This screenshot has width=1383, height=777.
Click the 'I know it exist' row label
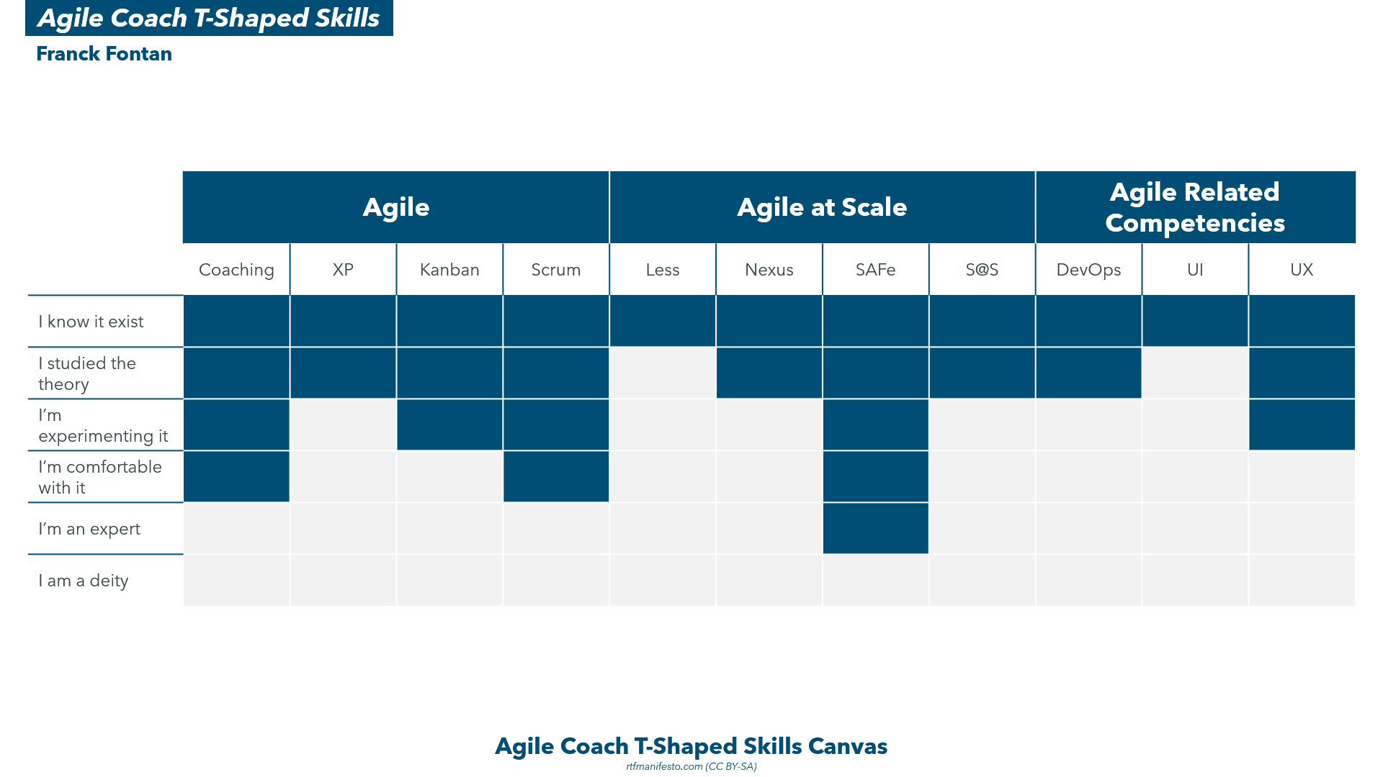click(91, 322)
